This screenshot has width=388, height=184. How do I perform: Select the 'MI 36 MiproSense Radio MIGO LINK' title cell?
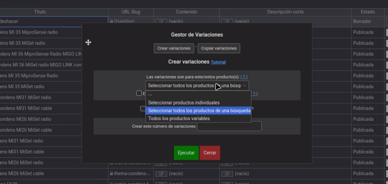(x=41, y=54)
